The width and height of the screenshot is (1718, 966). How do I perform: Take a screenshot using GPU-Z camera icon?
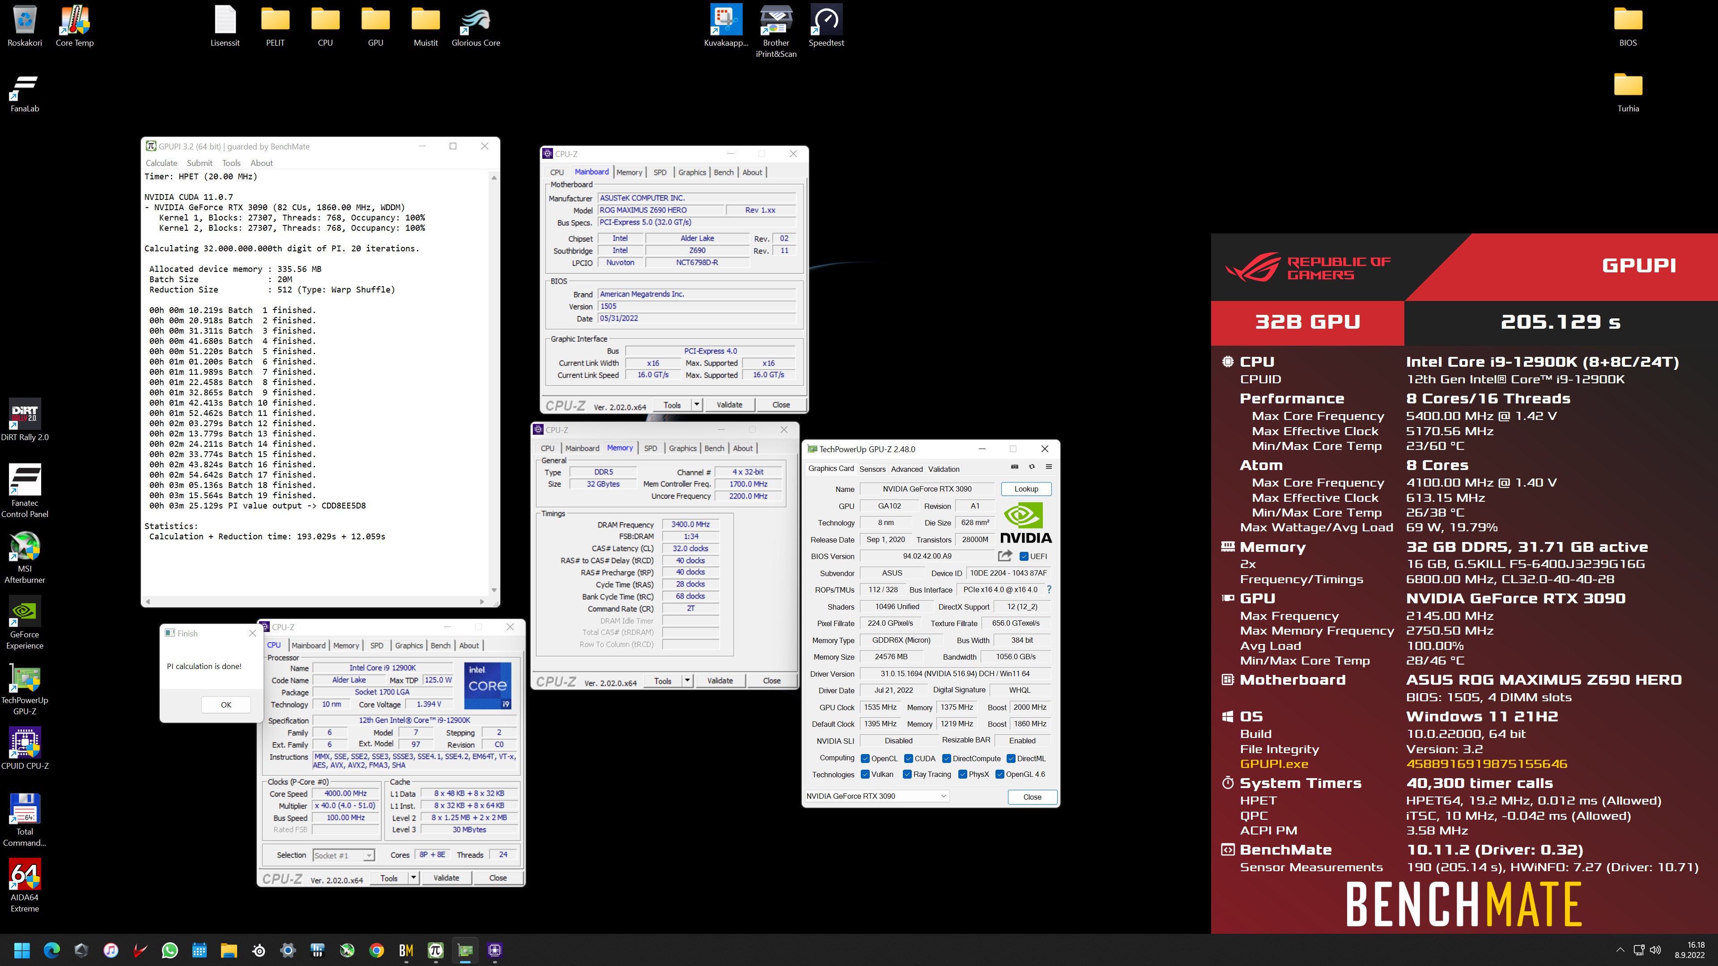point(1014,466)
